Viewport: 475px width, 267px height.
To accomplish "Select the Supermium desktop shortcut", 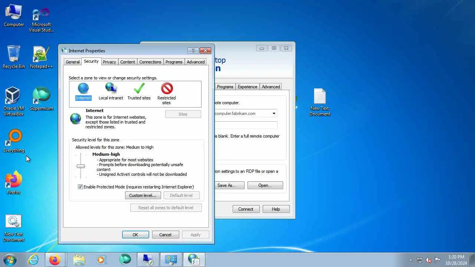I will [x=41, y=99].
